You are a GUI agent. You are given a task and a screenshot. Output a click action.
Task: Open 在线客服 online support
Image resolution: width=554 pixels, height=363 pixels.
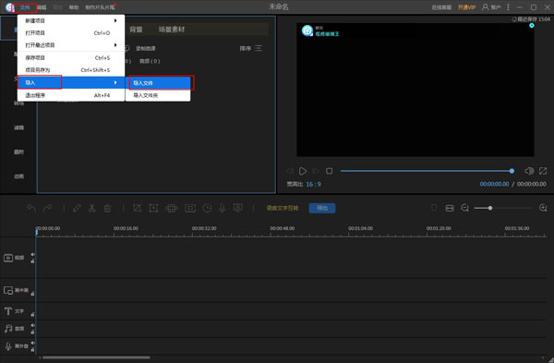pyautogui.click(x=441, y=7)
